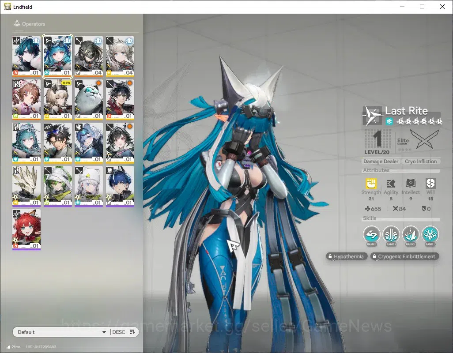The height and width of the screenshot is (353, 453).
Task: Click the defense shield icon showing 0
Action: (423, 208)
